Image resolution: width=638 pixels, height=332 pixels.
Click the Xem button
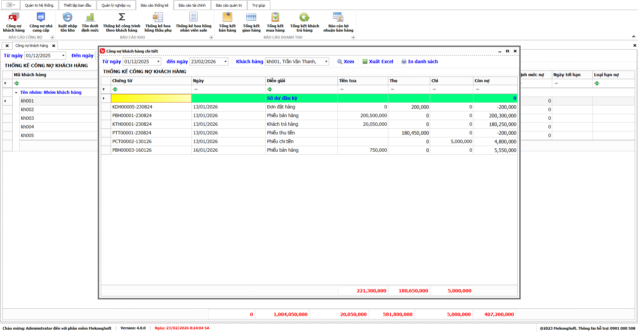pos(346,62)
